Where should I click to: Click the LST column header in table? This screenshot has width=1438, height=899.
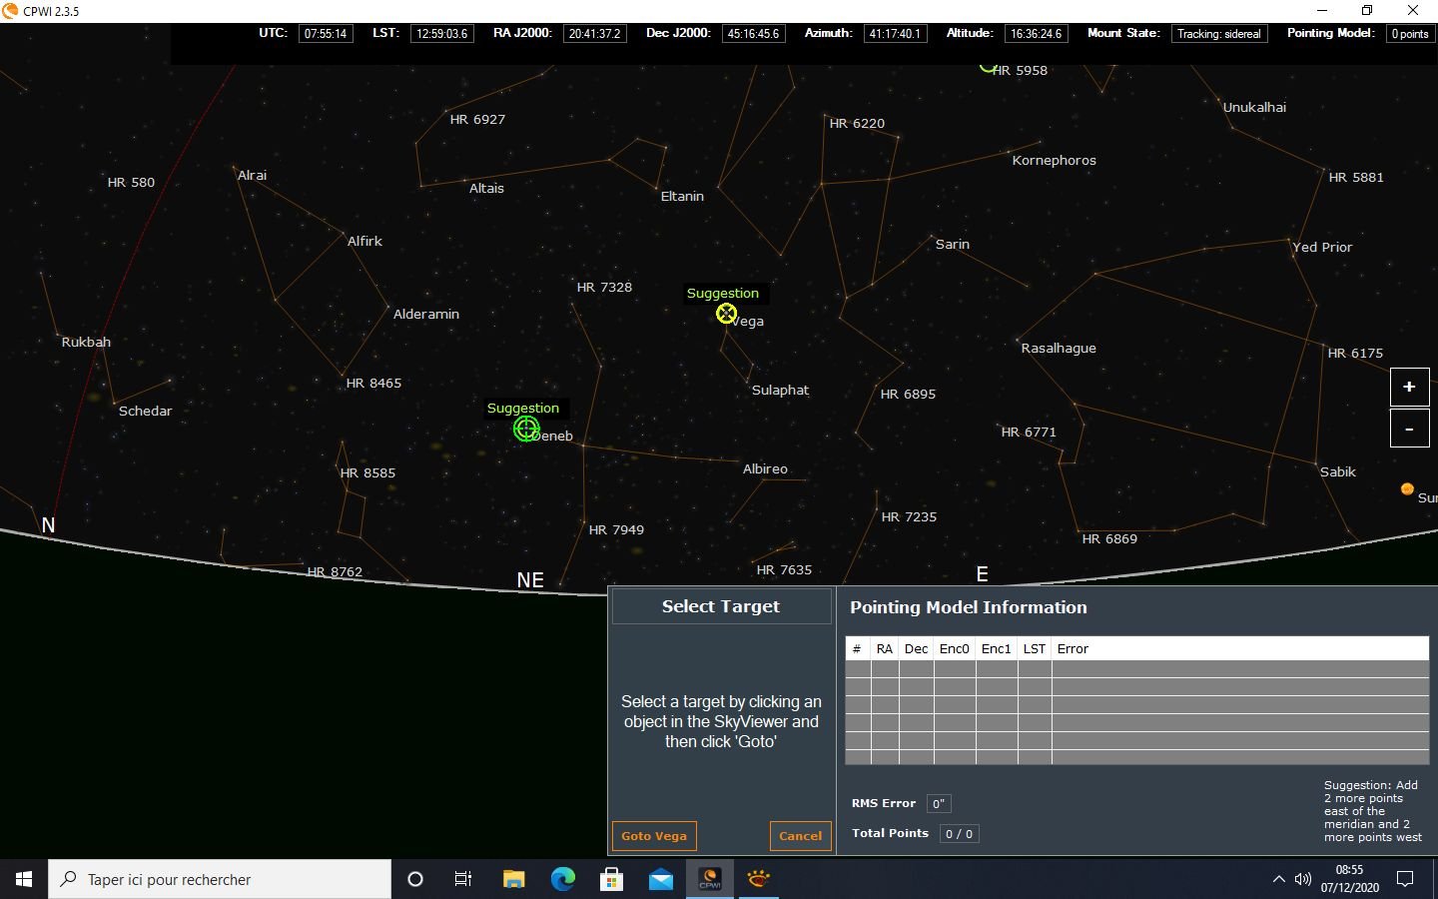[x=1035, y=649]
